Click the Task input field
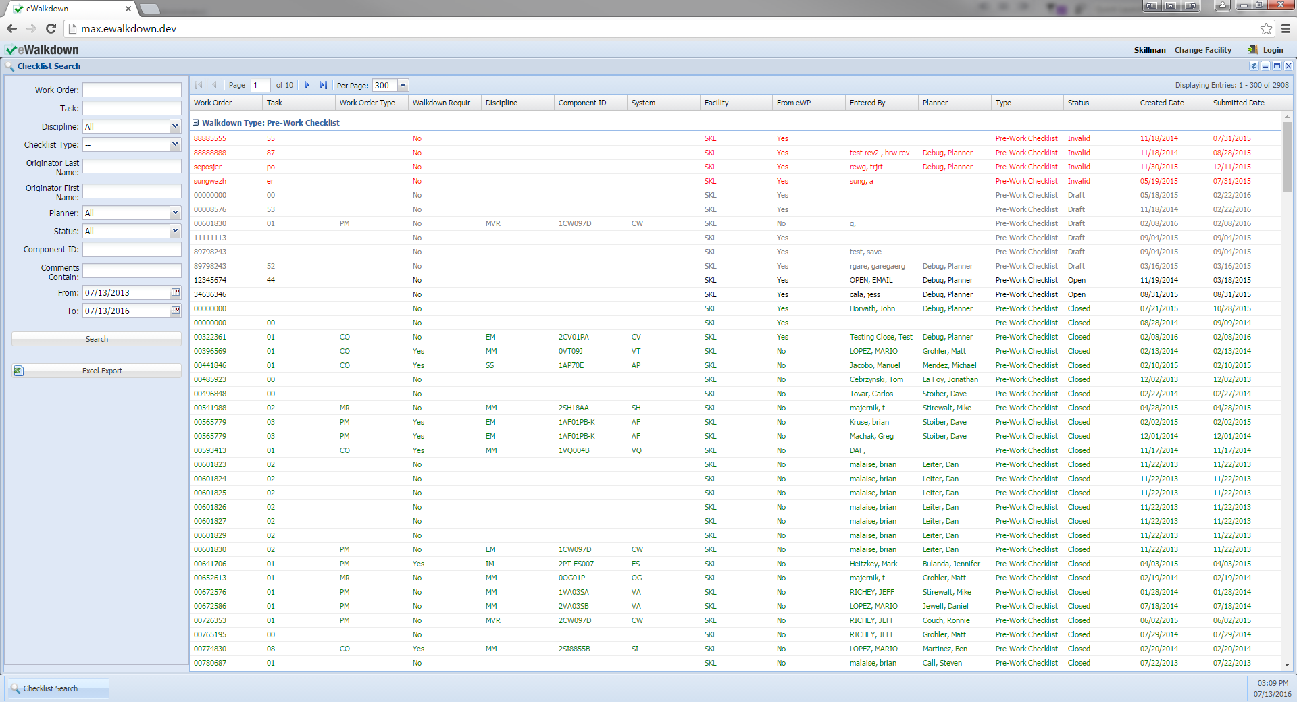This screenshot has height=702, width=1297. [132, 108]
